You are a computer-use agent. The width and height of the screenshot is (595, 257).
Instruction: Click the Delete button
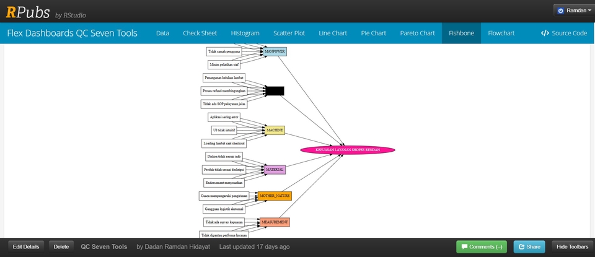[x=61, y=246]
